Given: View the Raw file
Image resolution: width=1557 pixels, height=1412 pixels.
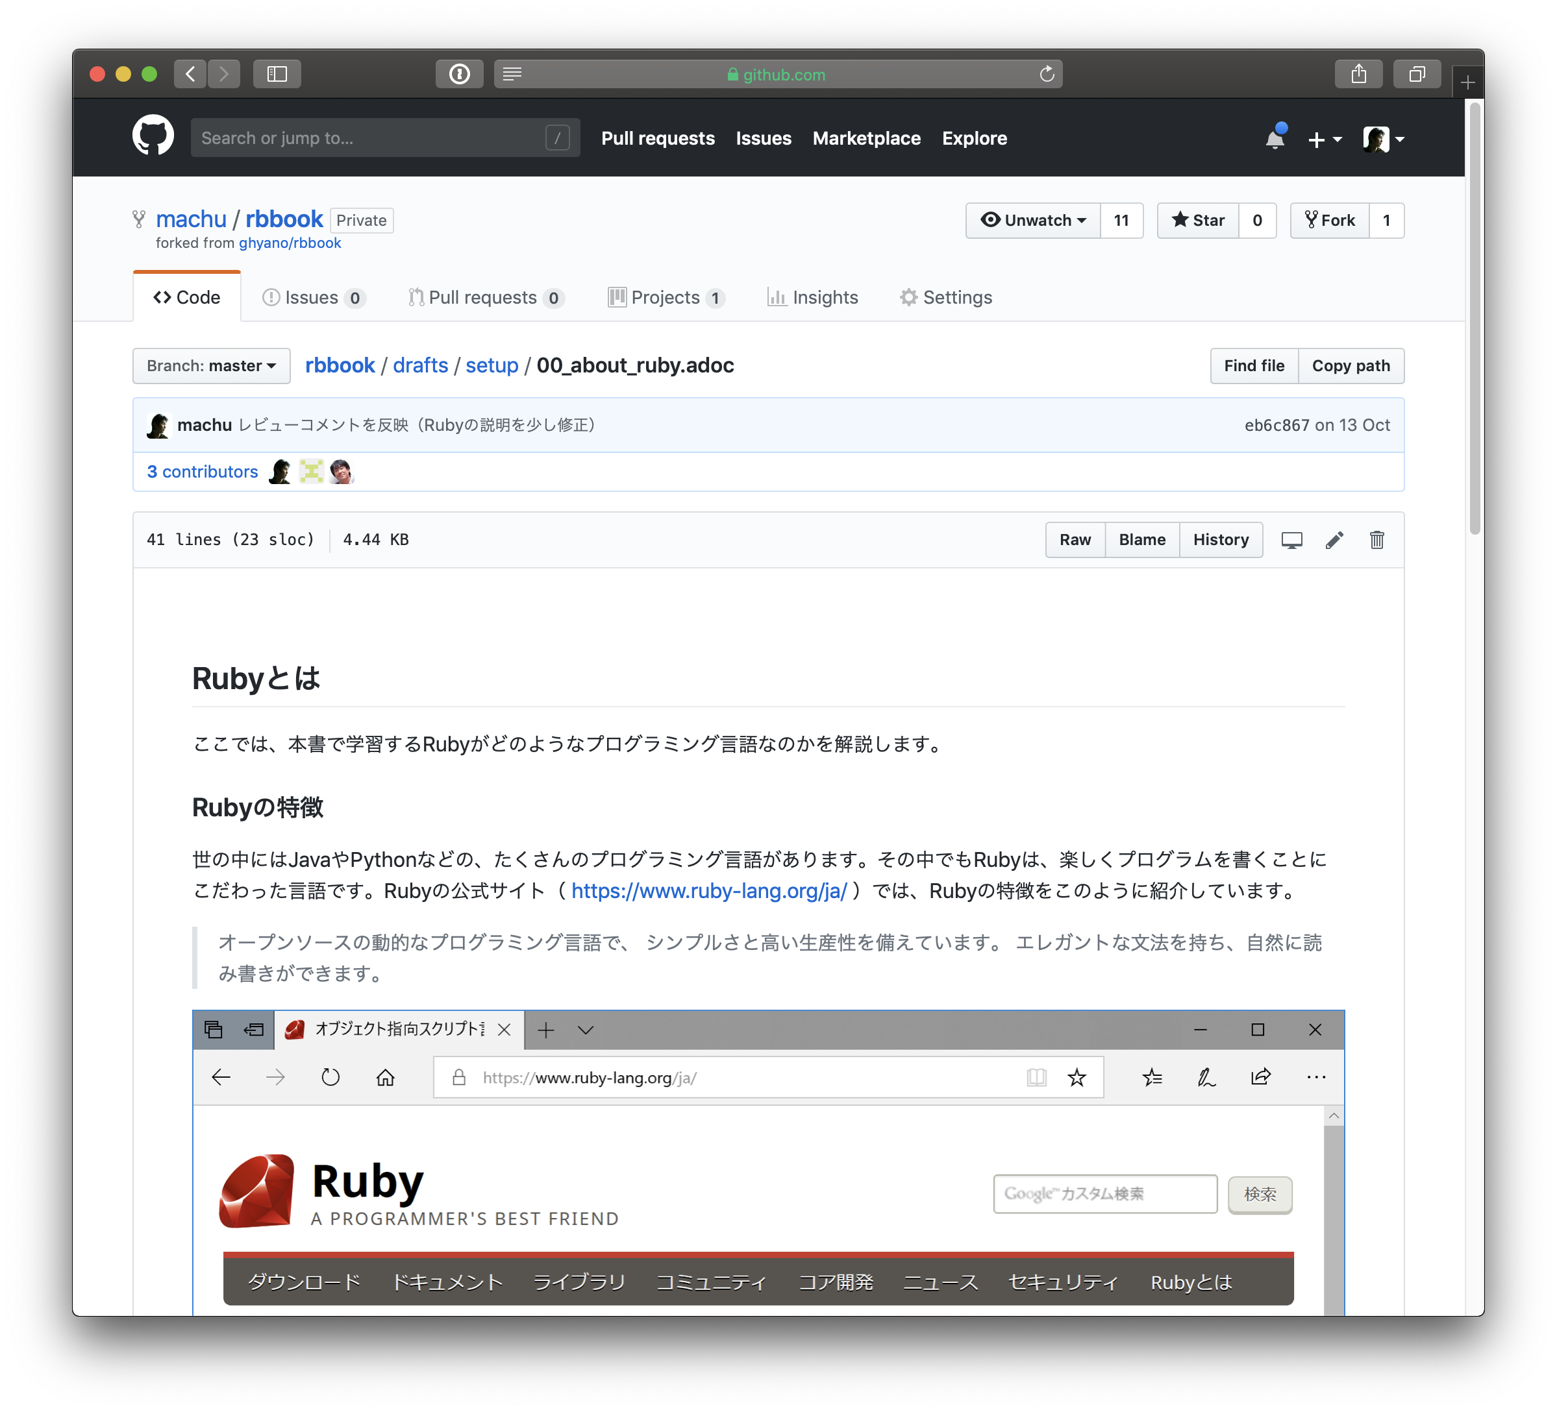Looking at the screenshot, I should click(1075, 540).
